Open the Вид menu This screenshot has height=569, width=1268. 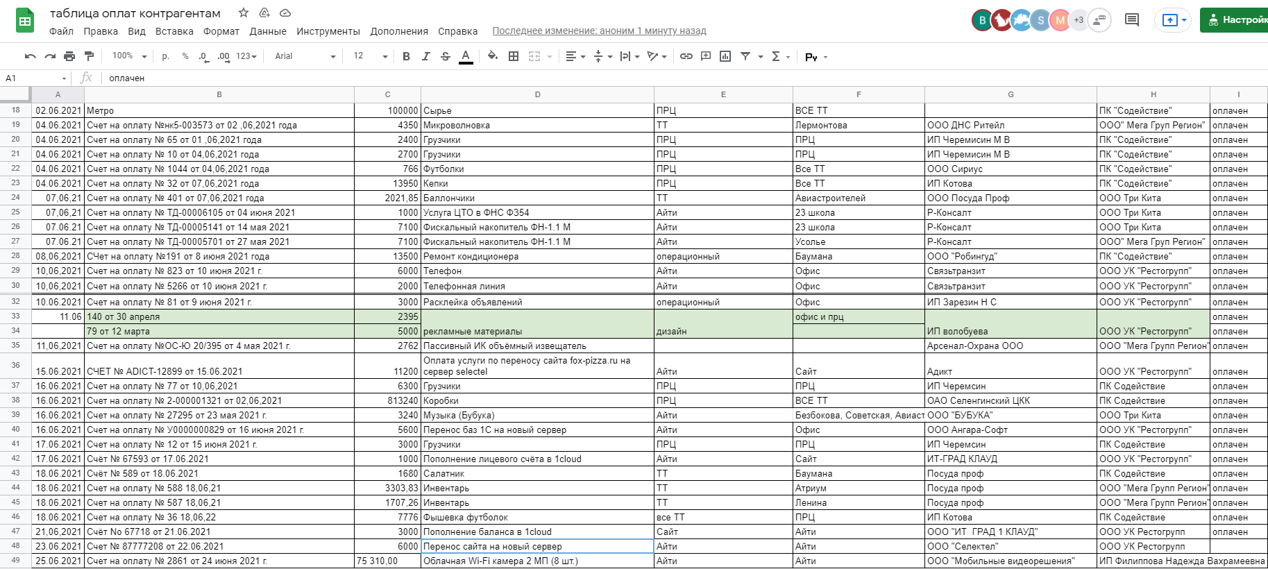tap(137, 31)
